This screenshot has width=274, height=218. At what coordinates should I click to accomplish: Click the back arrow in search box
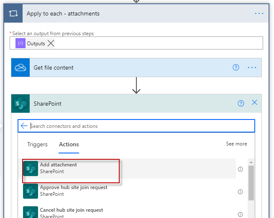24,126
